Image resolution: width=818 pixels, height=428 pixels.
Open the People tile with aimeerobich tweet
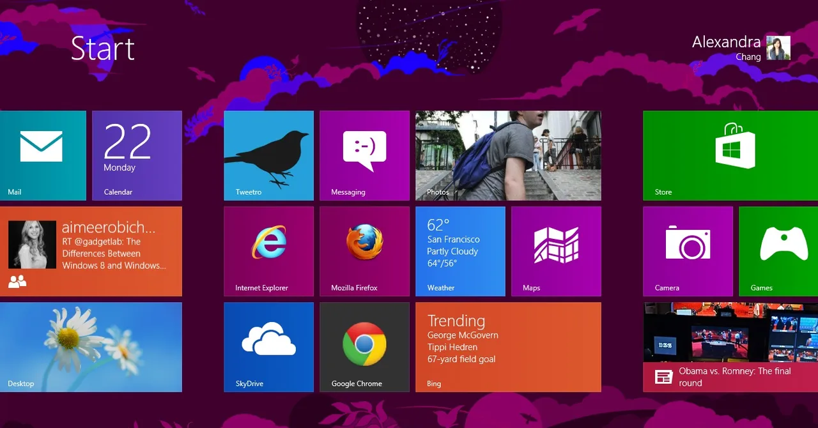[91, 252]
